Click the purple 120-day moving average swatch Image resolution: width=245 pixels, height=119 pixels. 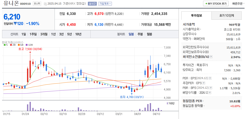[x=27, y=45]
